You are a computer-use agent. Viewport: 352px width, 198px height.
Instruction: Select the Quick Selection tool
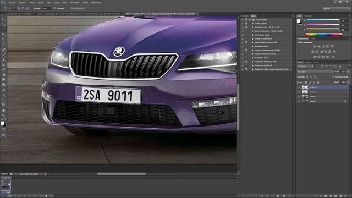3,35
